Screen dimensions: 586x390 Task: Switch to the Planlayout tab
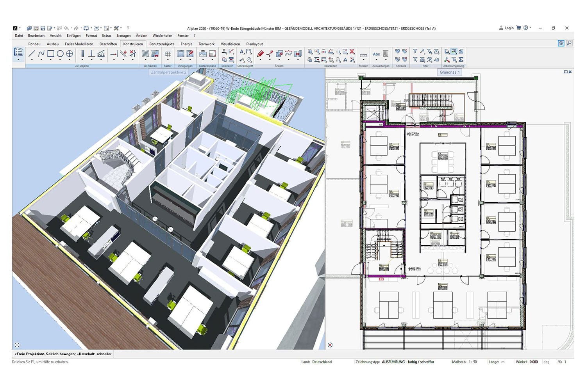(x=255, y=44)
